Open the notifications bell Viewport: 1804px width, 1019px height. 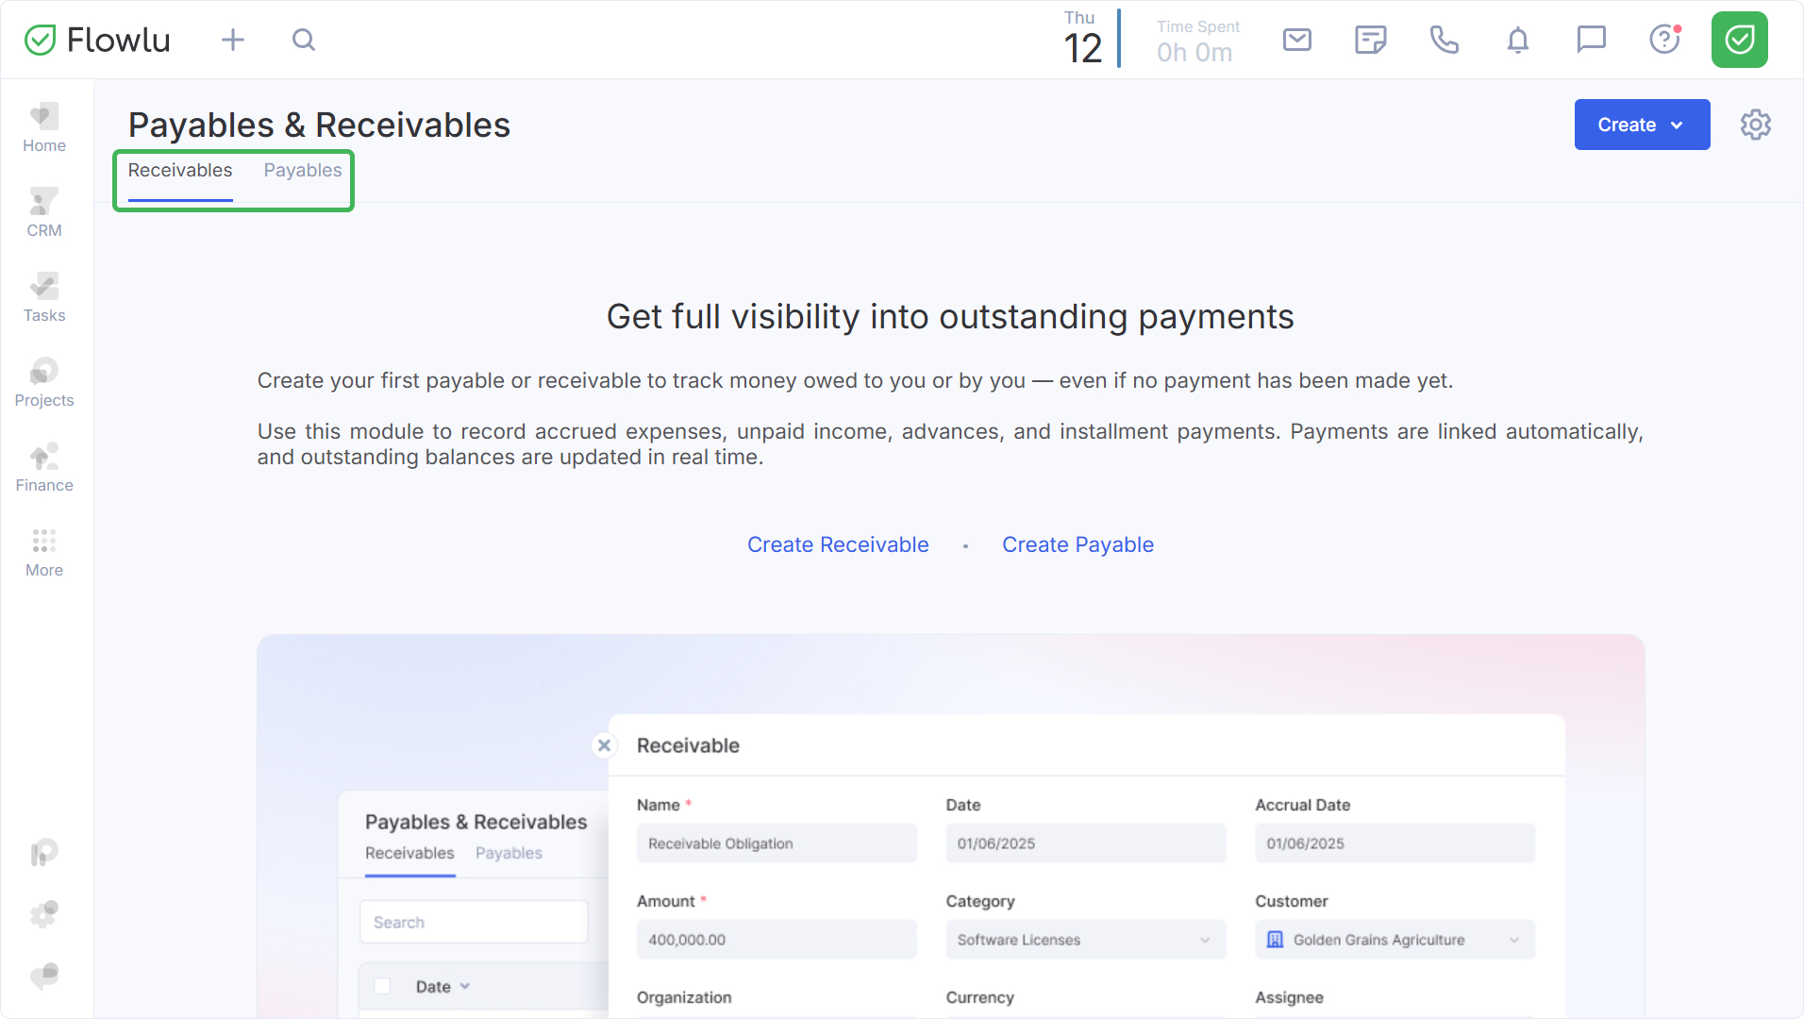(1517, 40)
